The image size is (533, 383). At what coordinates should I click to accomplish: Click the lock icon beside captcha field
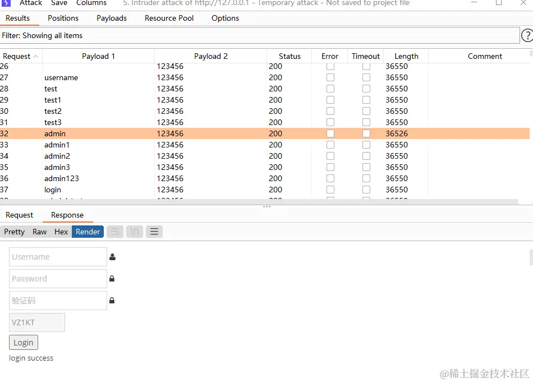tap(112, 301)
